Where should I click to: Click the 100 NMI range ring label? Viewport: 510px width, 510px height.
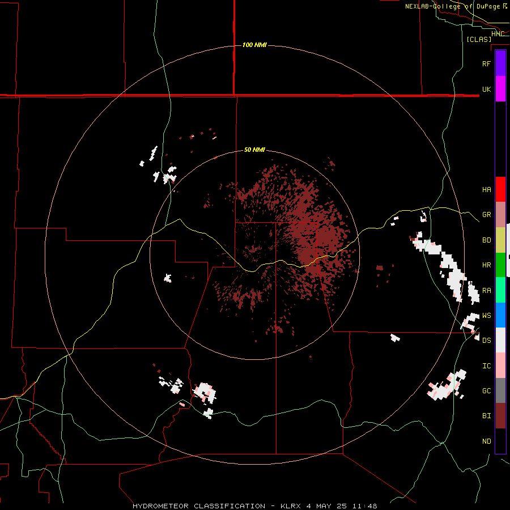tap(254, 45)
